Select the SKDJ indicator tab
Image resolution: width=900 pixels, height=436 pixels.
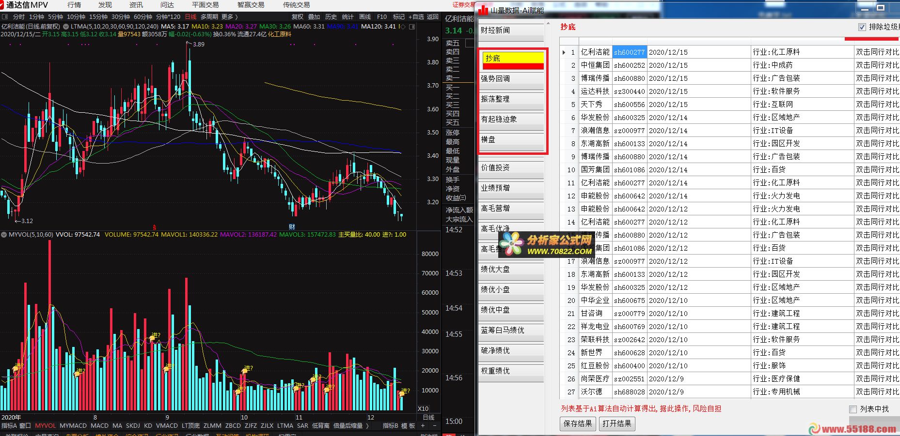point(133,426)
